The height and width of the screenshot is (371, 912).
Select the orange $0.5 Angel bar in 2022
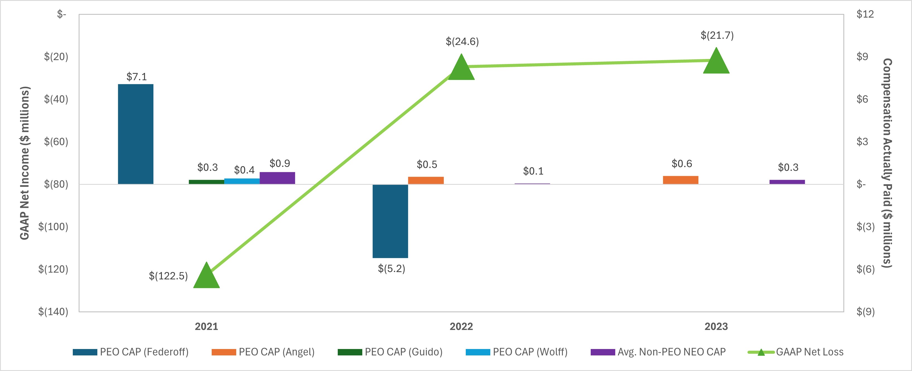[426, 180]
